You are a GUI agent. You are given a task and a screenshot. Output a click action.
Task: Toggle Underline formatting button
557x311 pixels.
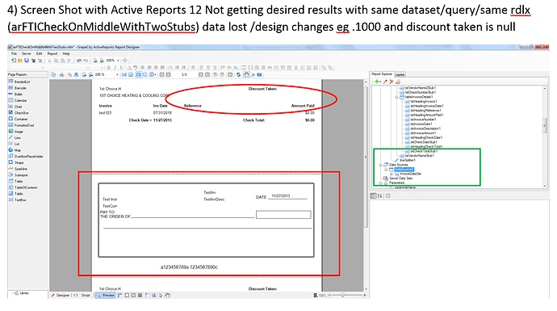click(121, 68)
